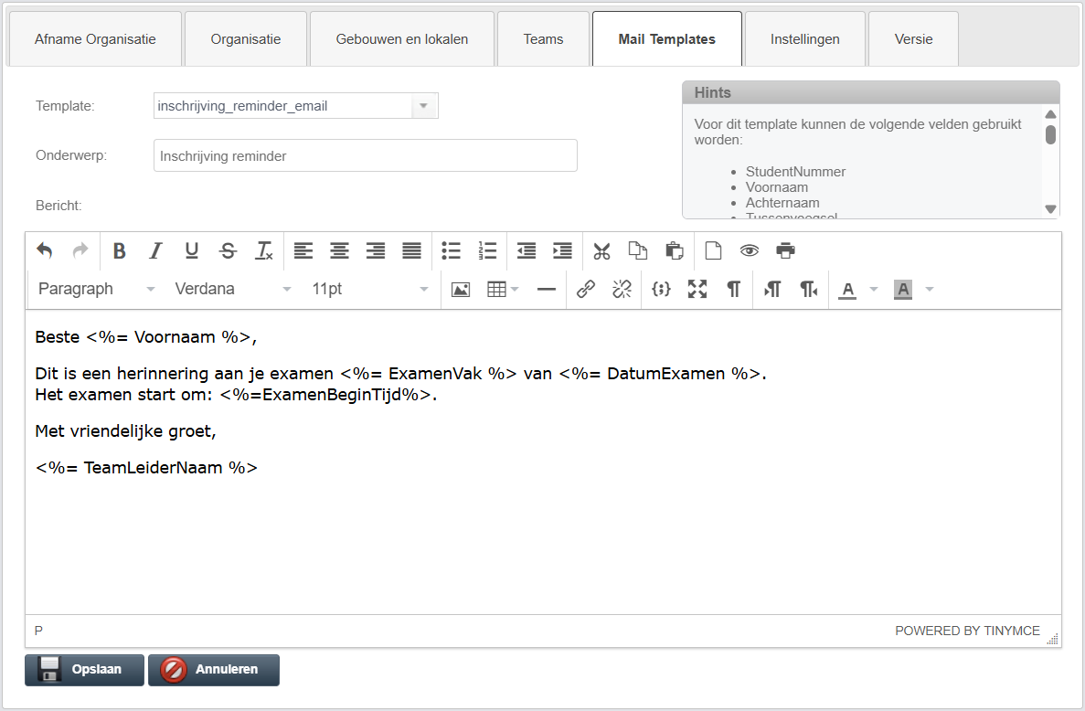Click 'StudentNummer' in the Hints list
This screenshot has width=1085, height=711.
795,172
